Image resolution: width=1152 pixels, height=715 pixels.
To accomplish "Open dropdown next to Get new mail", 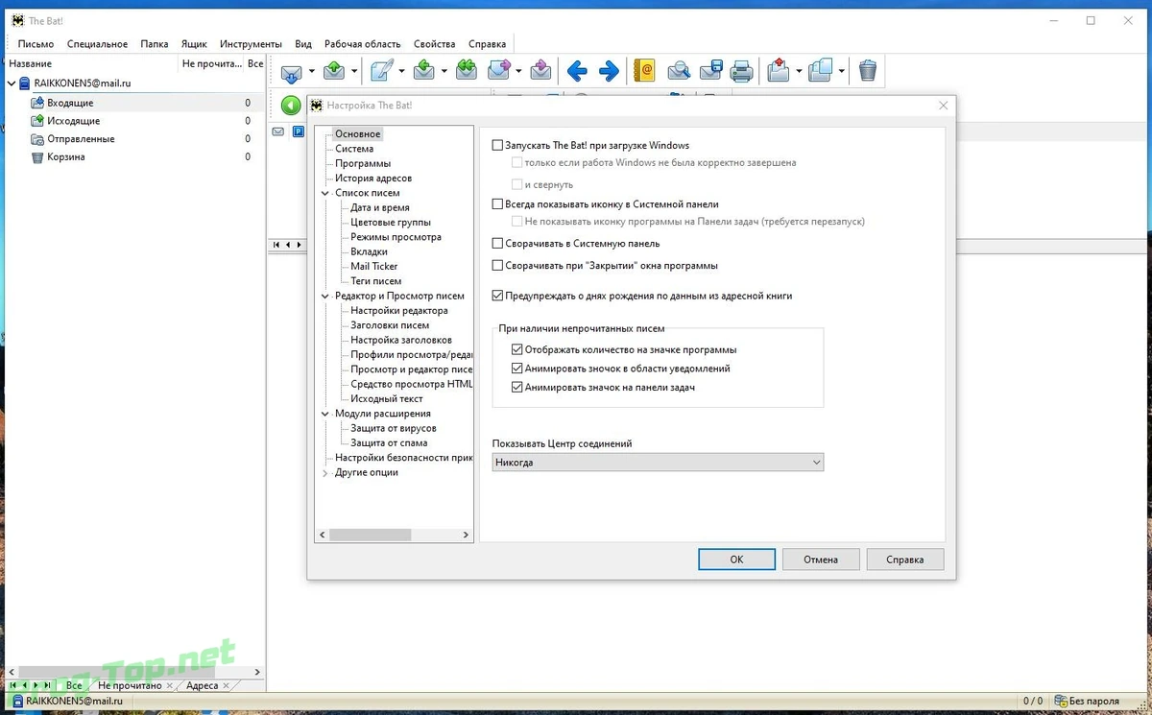I will pyautogui.click(x=312, y=71).
